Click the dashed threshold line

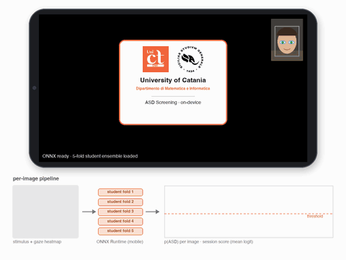pos(249,214)
